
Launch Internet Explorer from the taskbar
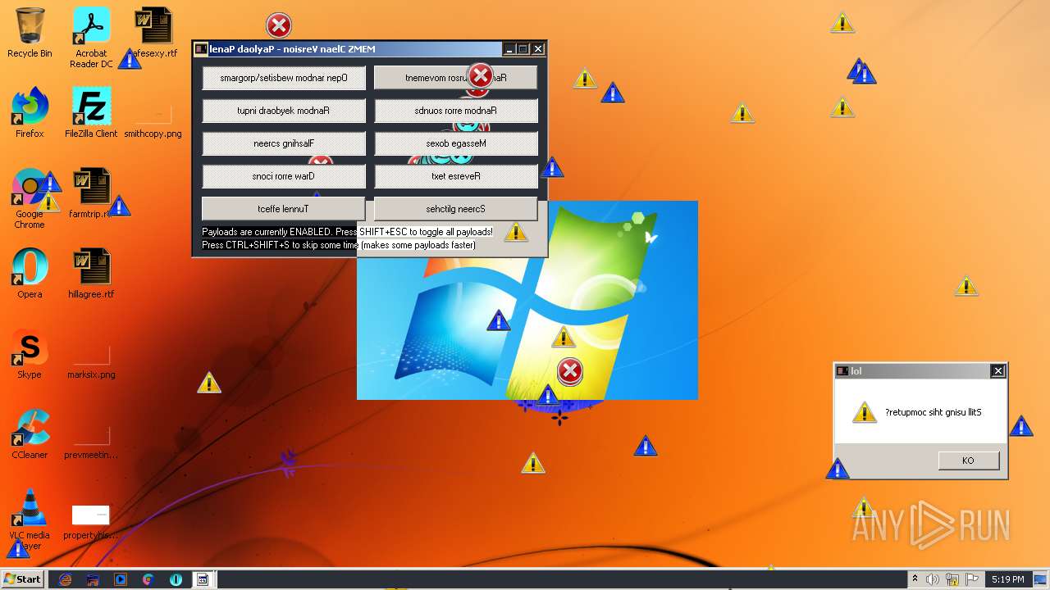[66, 579]
